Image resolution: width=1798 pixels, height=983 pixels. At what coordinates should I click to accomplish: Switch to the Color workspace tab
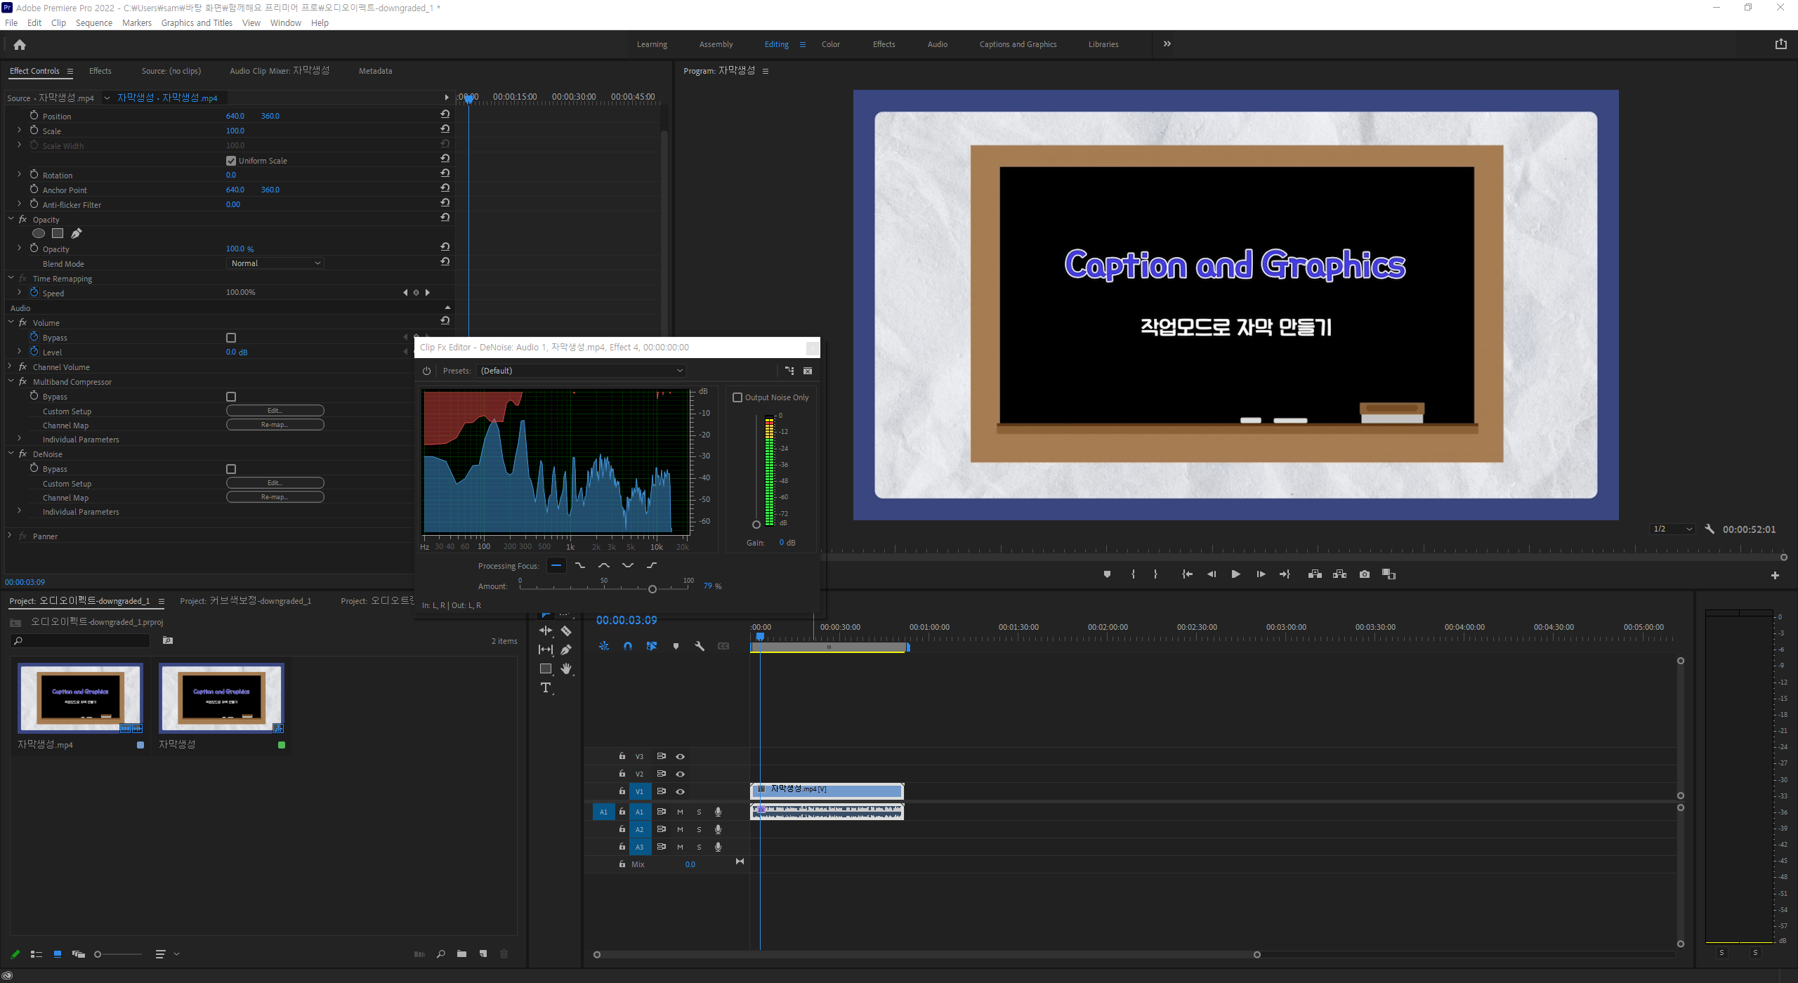coord(830,44)
